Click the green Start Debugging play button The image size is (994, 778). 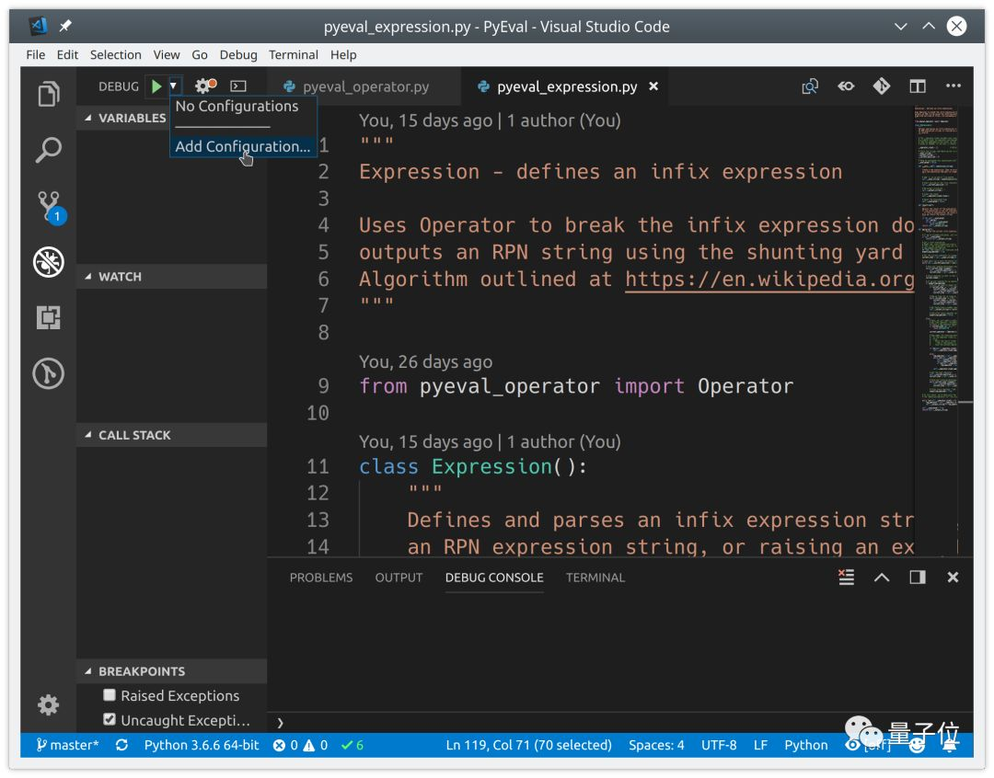coord(156,86)
